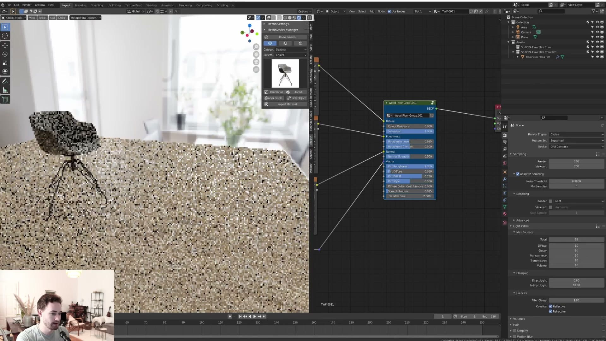Select rendered viewport shading mode

click(x=299, y=18)
